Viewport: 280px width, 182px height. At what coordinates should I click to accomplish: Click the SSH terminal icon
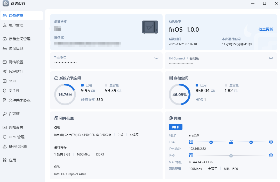tap(4, 81)
